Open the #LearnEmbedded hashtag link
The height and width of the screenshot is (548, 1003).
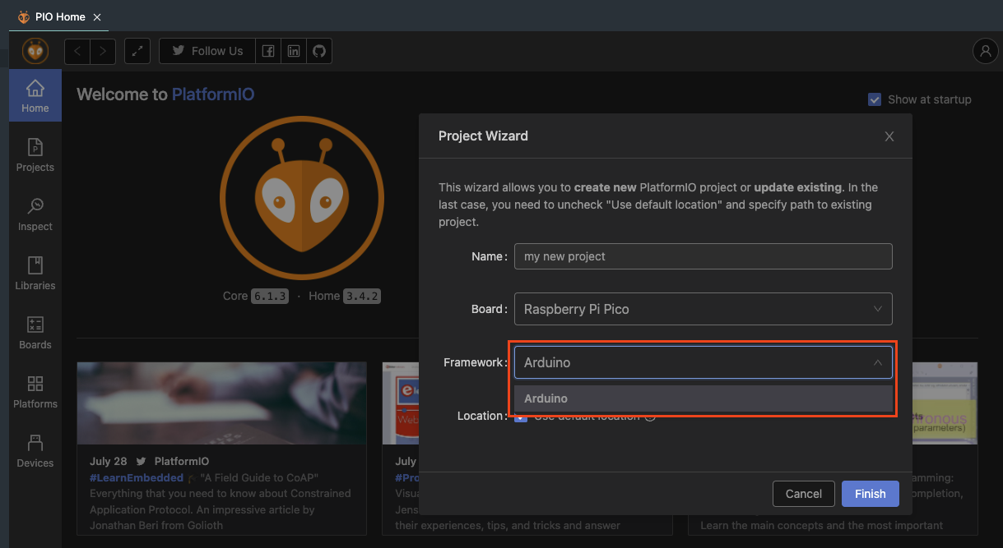point(137,477)
